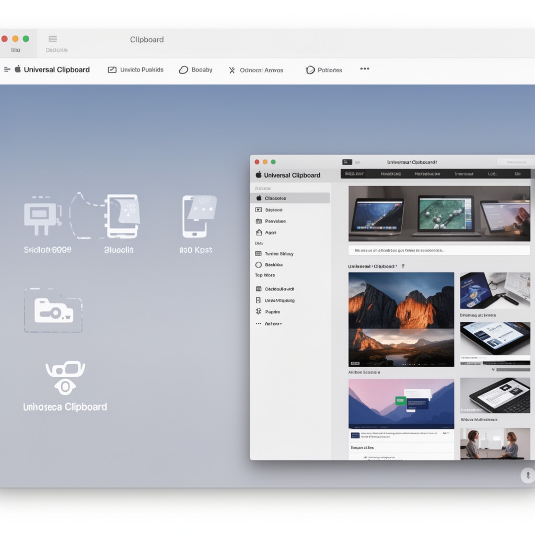Click the Ages bag icon
The height and width of the screenshot is (535, 535).
click(259, 232)
